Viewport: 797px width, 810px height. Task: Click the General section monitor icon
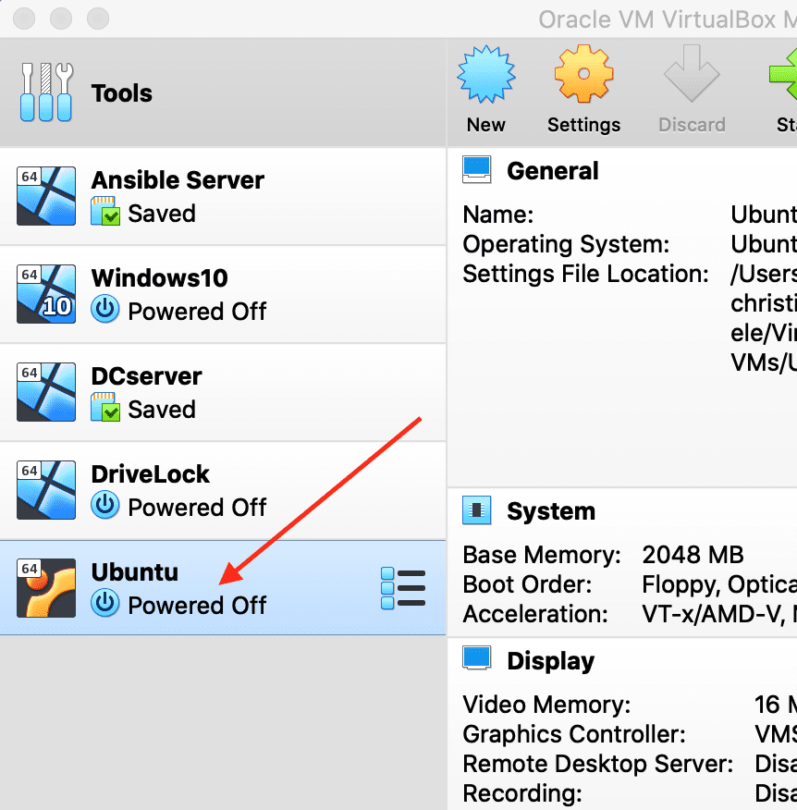click(477, 170)
